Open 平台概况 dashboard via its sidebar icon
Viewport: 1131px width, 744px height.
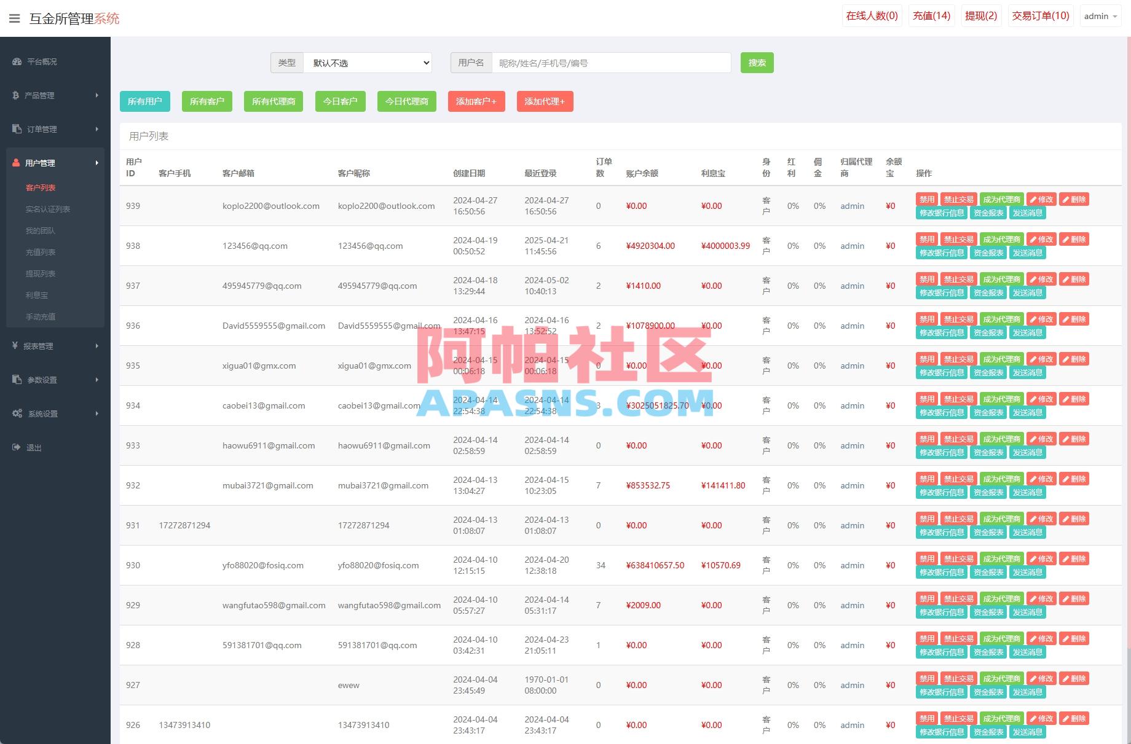(16, 61)
